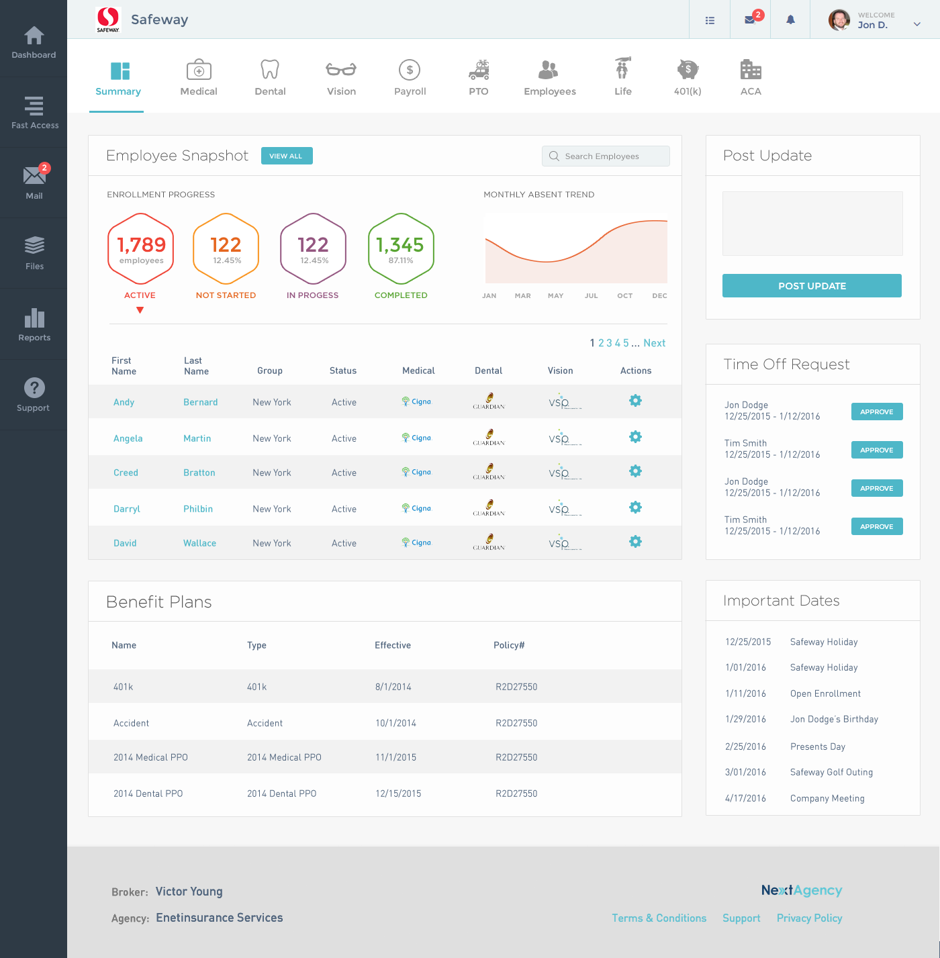Open last name link Wallace
Viewport: 940px width, 958px height.
[199, 543]
